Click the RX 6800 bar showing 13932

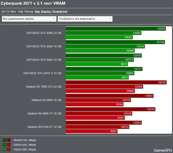pyautogui.click(x=110, y=96)
